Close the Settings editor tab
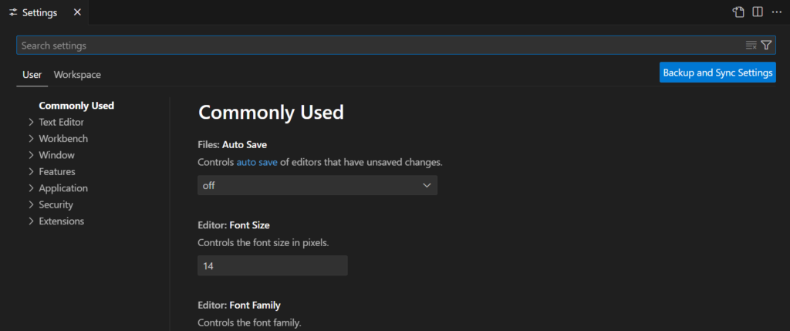The height and width of the screenshot is (331, 790). pos(76,12)
